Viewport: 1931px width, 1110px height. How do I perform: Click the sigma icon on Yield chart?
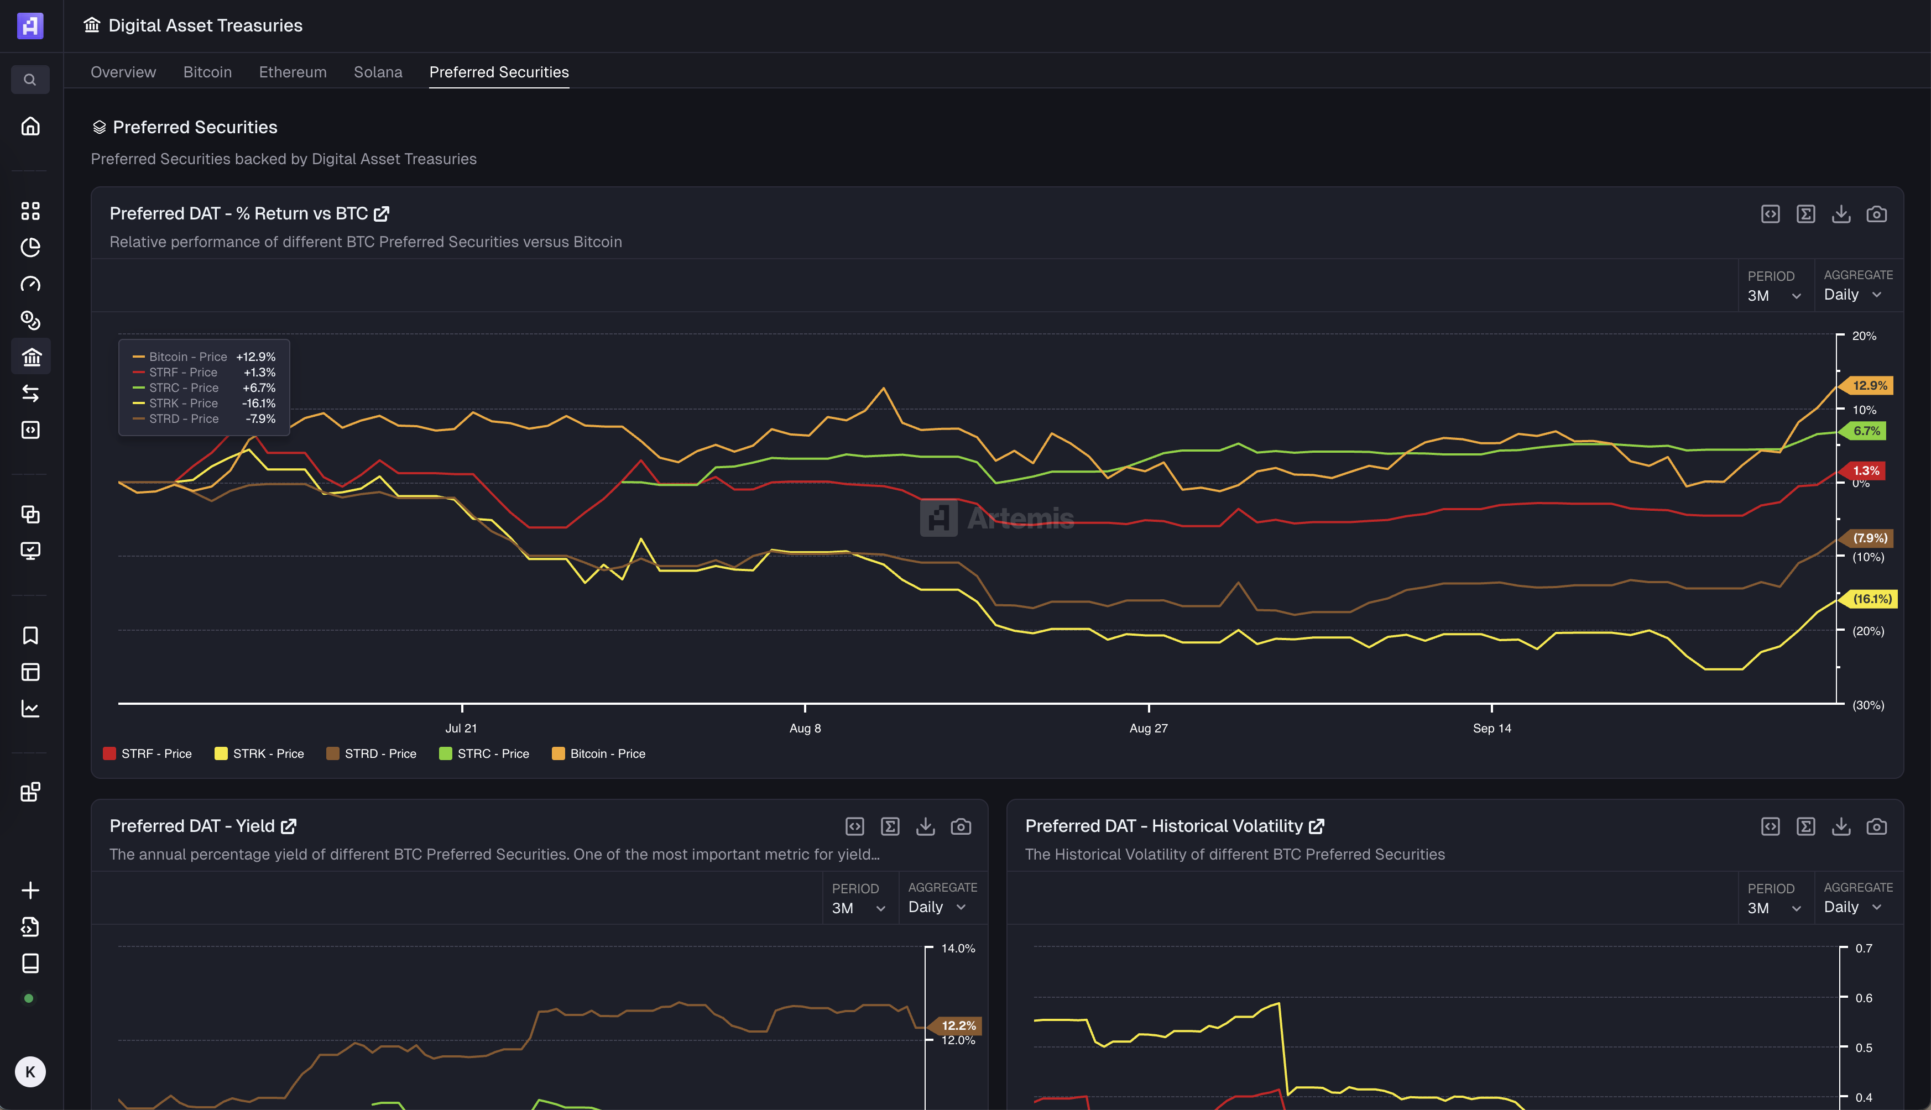[x=889, y=826]
